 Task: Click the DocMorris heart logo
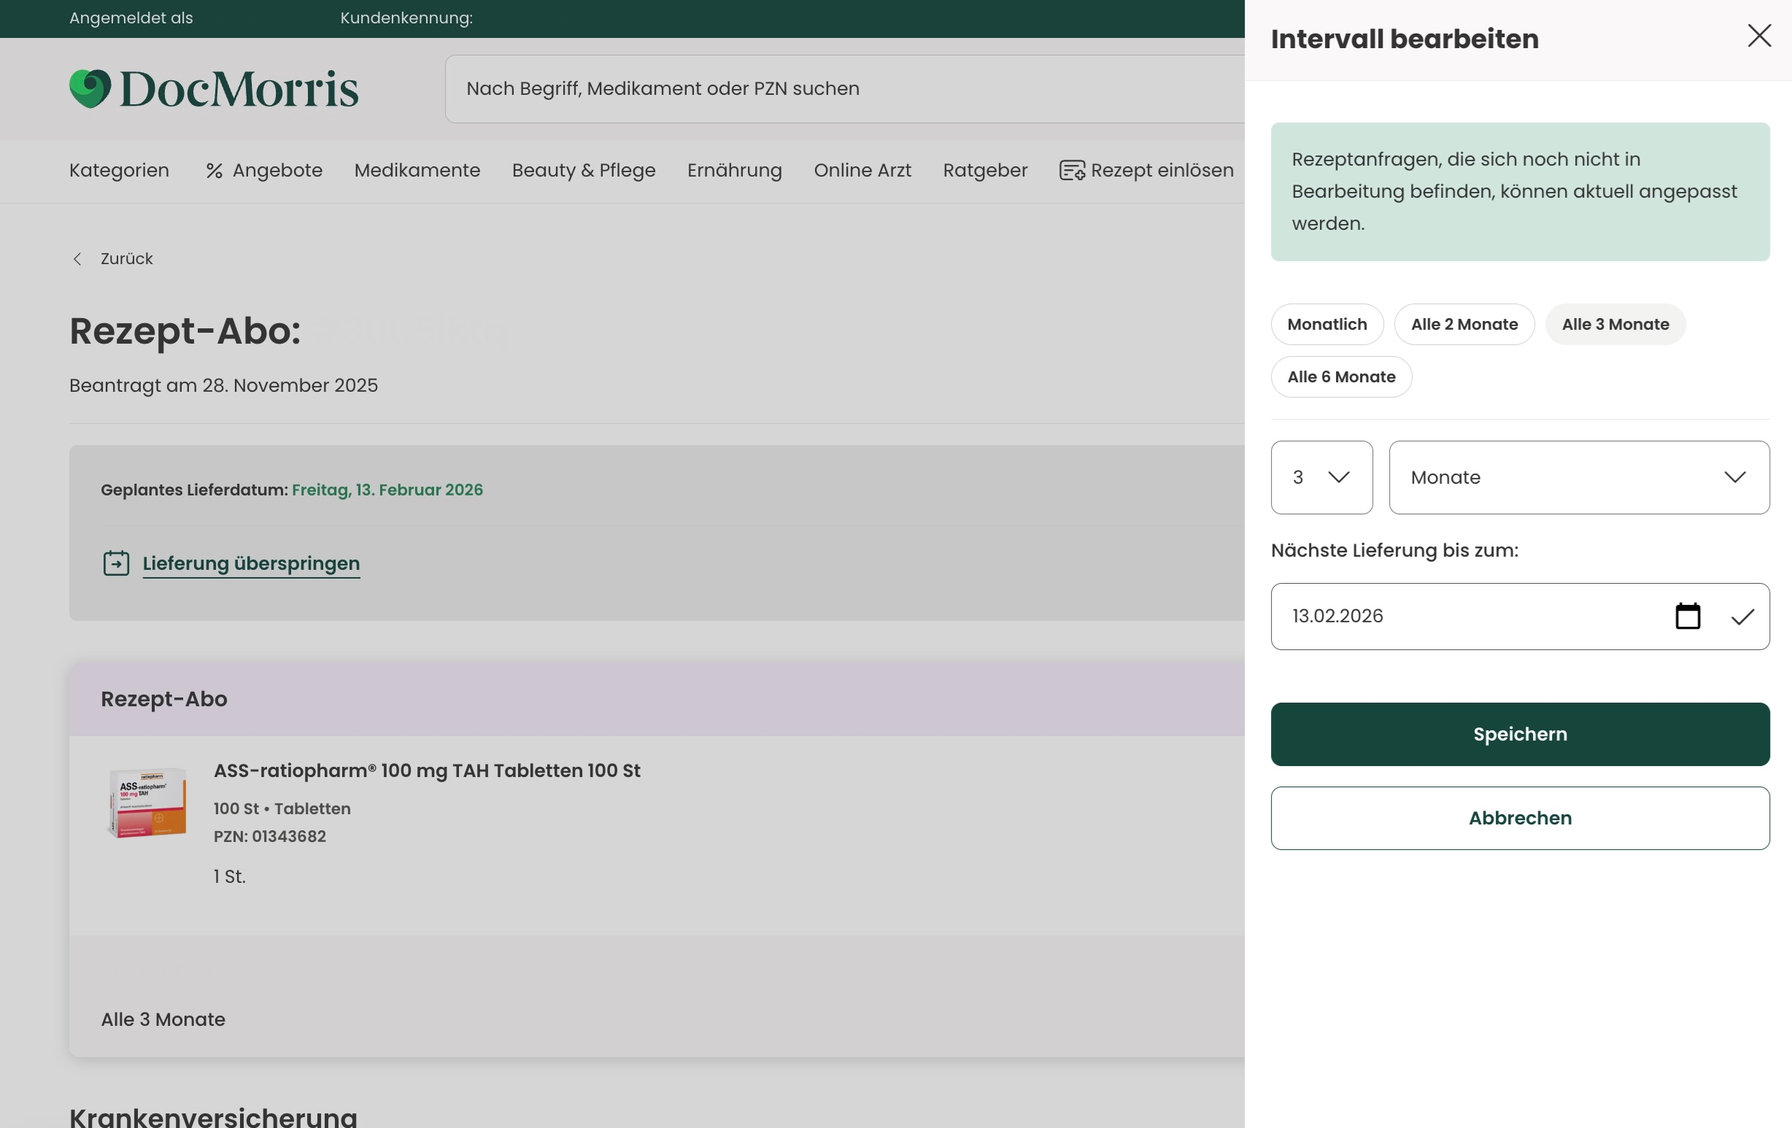point(90,88)
